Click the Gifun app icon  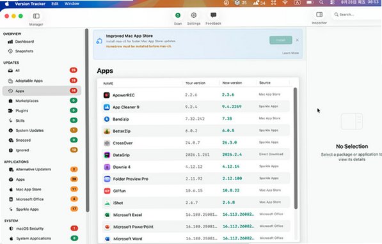pos(107,191)
